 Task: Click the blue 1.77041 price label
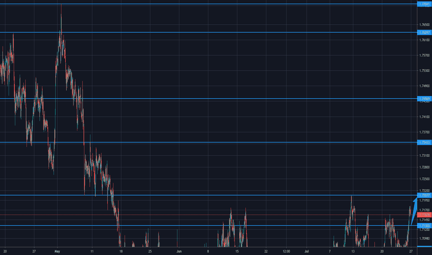point(424,4)
